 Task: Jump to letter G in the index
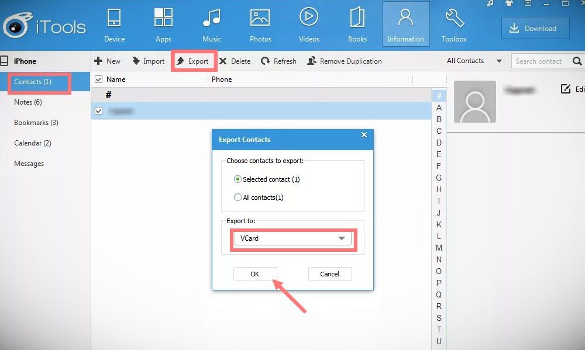439,178
